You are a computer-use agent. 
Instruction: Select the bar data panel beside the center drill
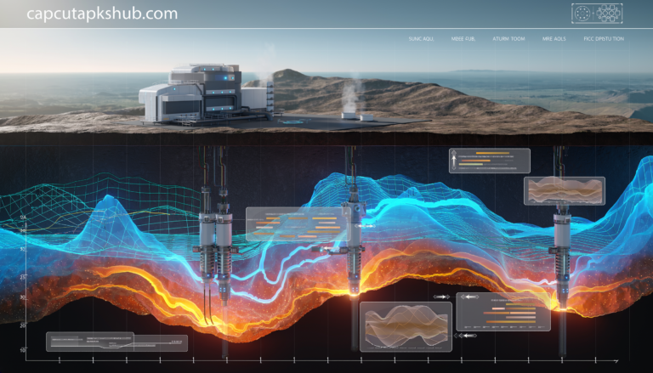[x=298, y=225]
